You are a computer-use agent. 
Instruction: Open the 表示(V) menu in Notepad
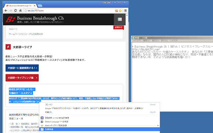[164, 41]
